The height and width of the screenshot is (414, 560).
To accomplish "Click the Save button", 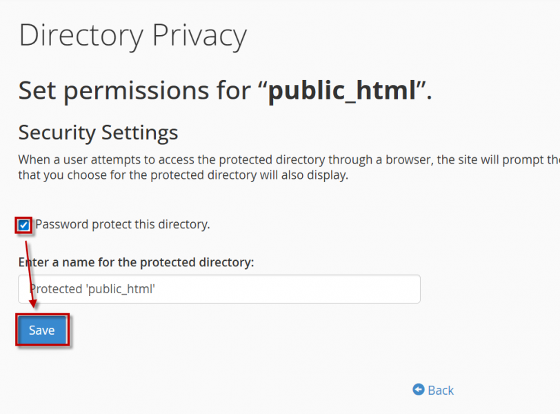I will tap(41, 331).
